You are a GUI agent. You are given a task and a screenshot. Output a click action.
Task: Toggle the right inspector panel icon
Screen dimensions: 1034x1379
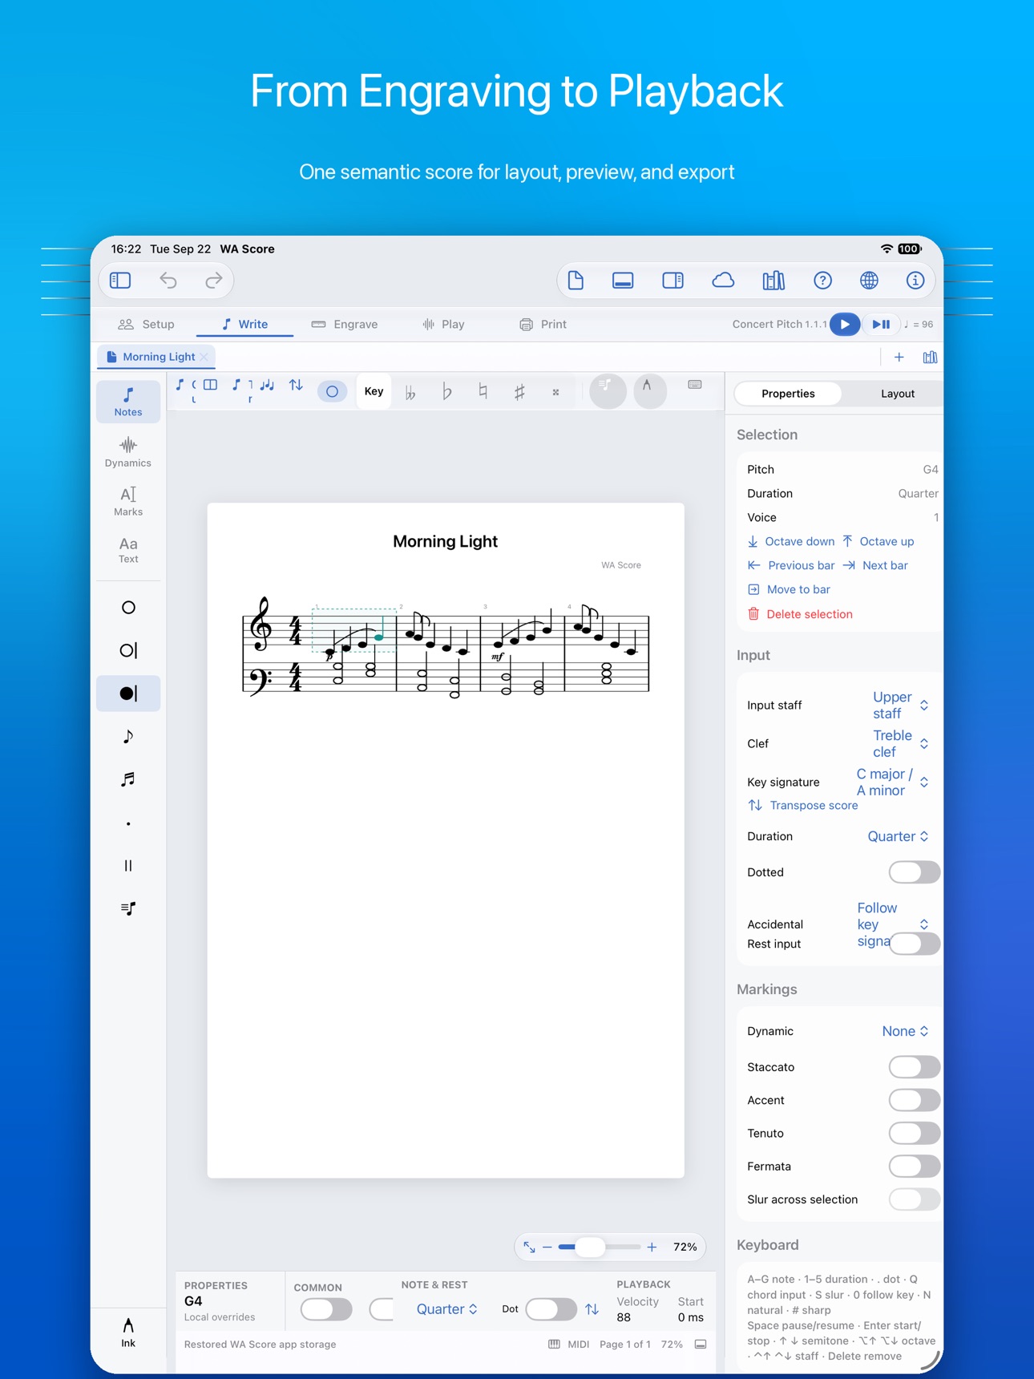point(673,281)
